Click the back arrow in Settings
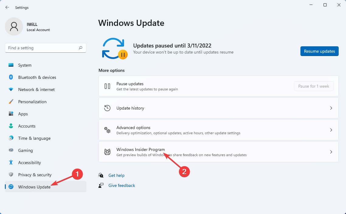This screenshot has height=214, width=346. tap(7, 8)
